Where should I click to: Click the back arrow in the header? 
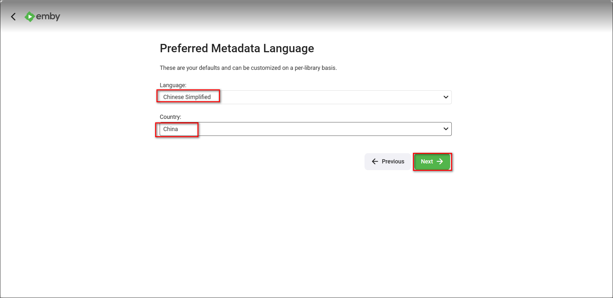pyautogui.click(x=13, y=17)
